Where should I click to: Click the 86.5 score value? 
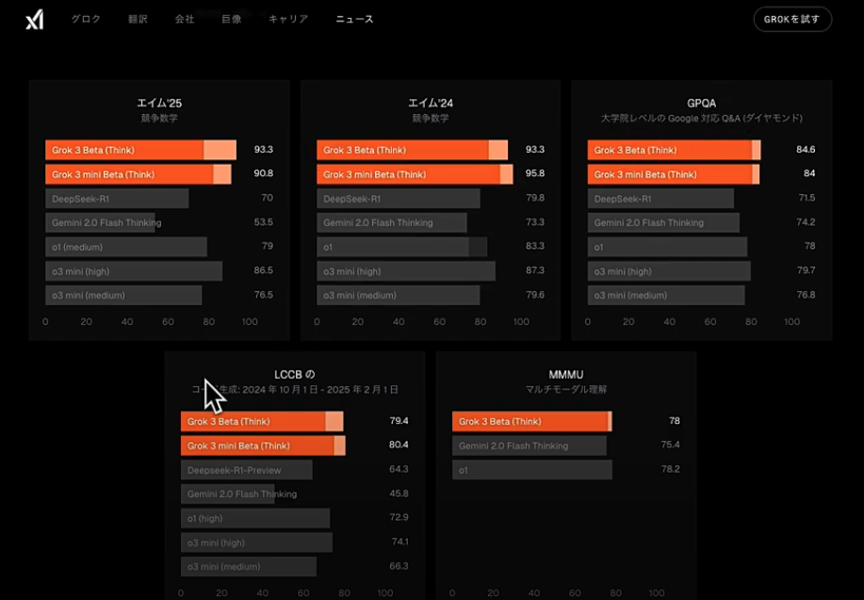click(x=264, y=270)
